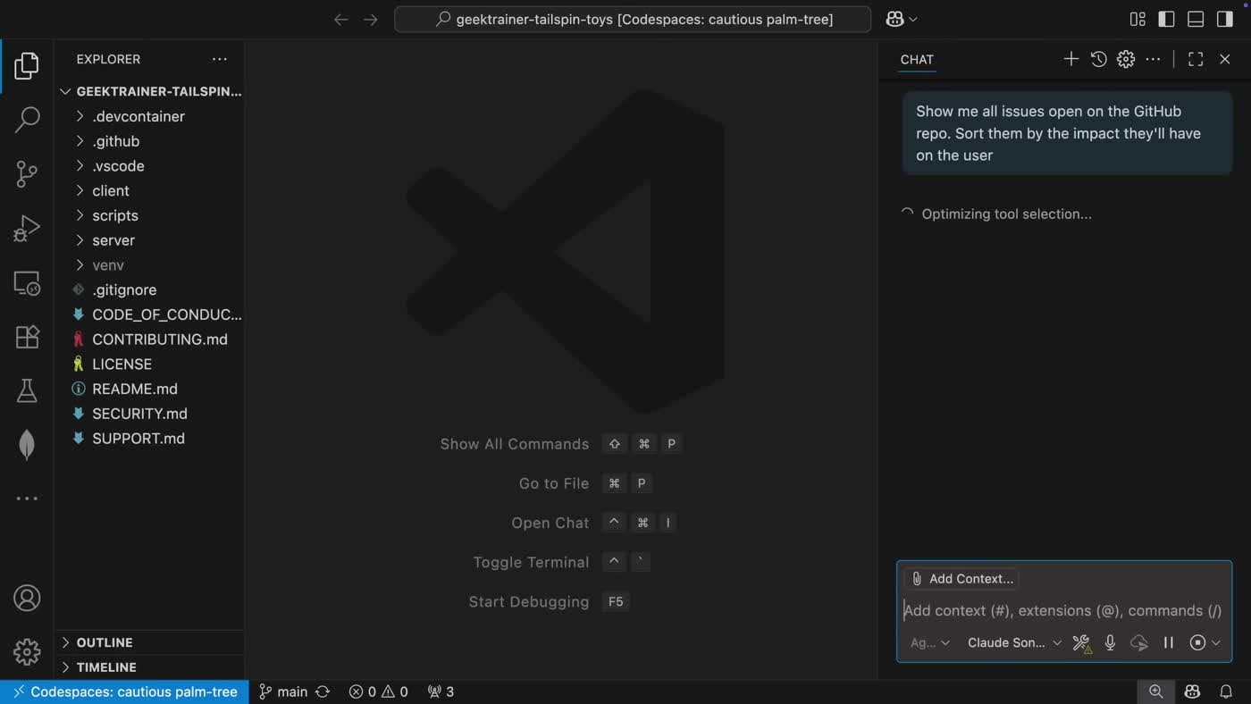
Task: Open the Accounts menu icon
Action: click(x=27, y=598)
